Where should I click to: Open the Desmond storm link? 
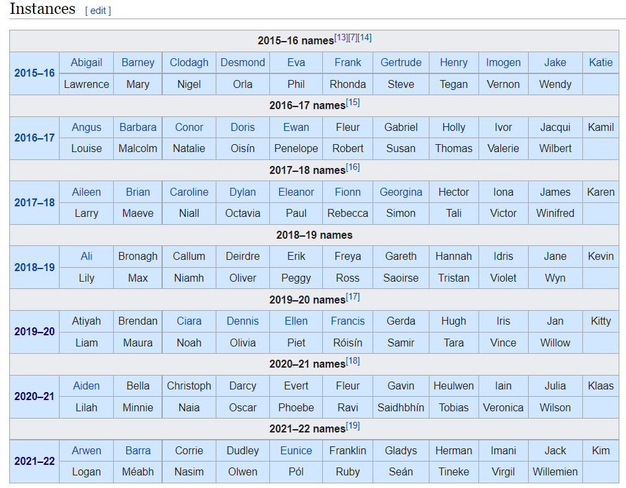coord(243,63)
